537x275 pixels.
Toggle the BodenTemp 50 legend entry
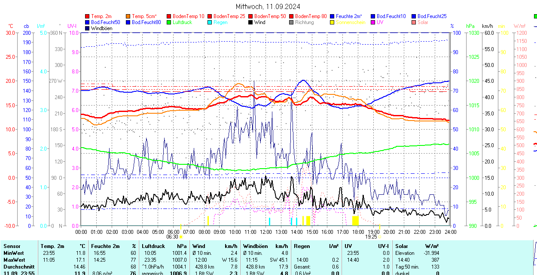[x=270, y=16]
